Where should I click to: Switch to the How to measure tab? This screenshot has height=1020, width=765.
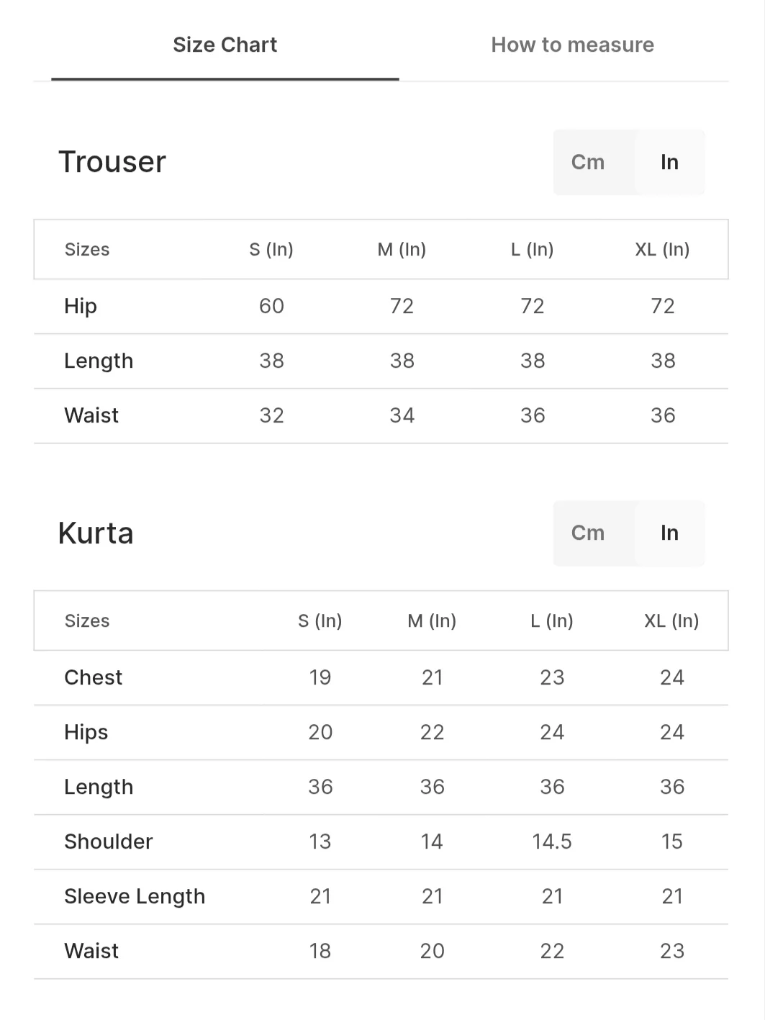[x=572, y=45]
